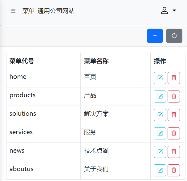Edit the aboutus menu entry
This screenshot has height=181, width=187.
(x=160, y=171)
